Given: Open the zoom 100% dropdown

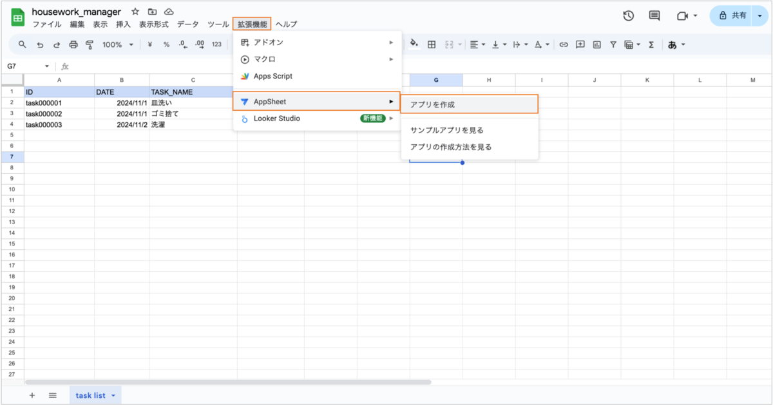Looking at the screenshot, I should [x=118, y=44].
